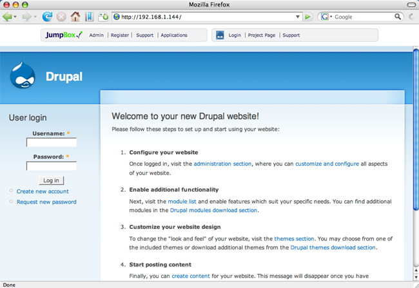Click the green Go arrow button
419x288 pixels.
pyautogui.click(x=308, y=17)
